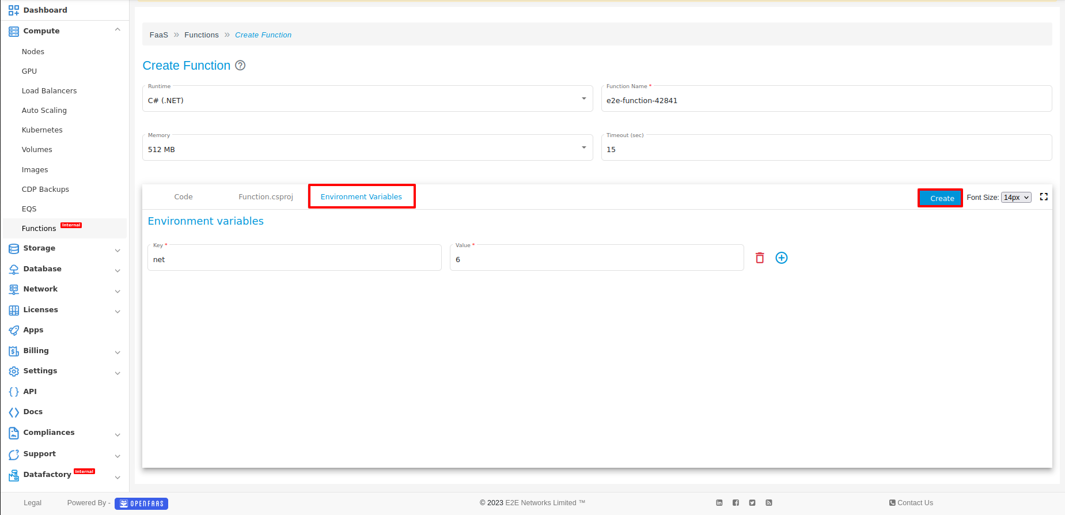Open the Runtime dropdown

click(367, 99)
